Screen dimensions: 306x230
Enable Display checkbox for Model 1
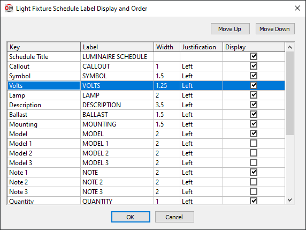254,143
